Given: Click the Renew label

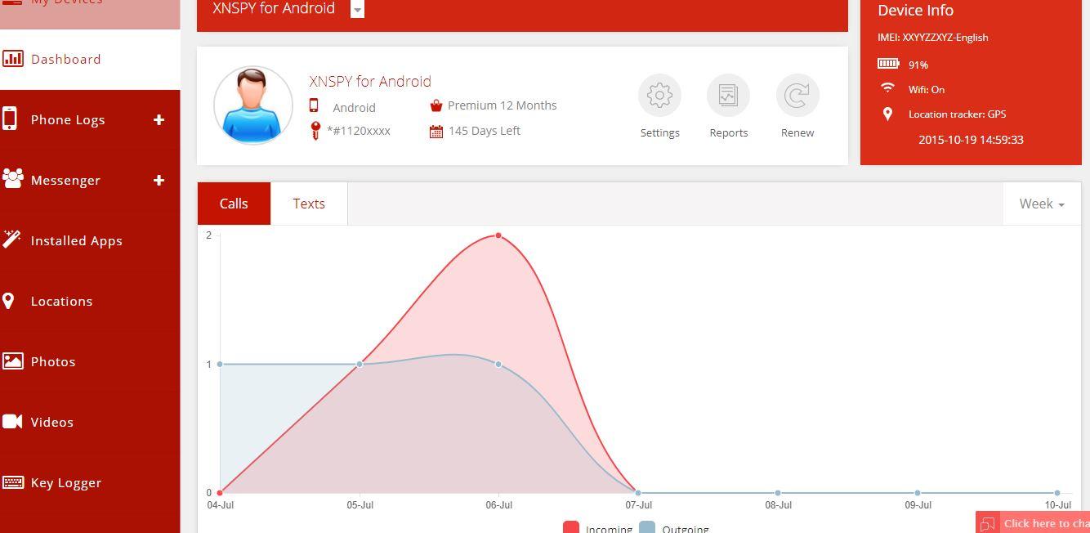Looking at the screenshot, I should point(797,132).
